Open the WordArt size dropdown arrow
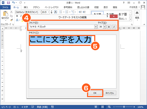147x109 pixels. pos(105,27)
